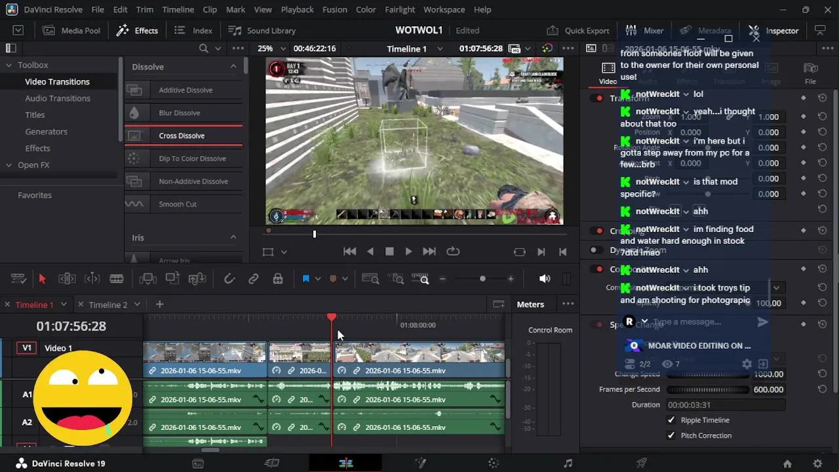
Task: Open the flag color dropdown arrow
Action: 318,279
